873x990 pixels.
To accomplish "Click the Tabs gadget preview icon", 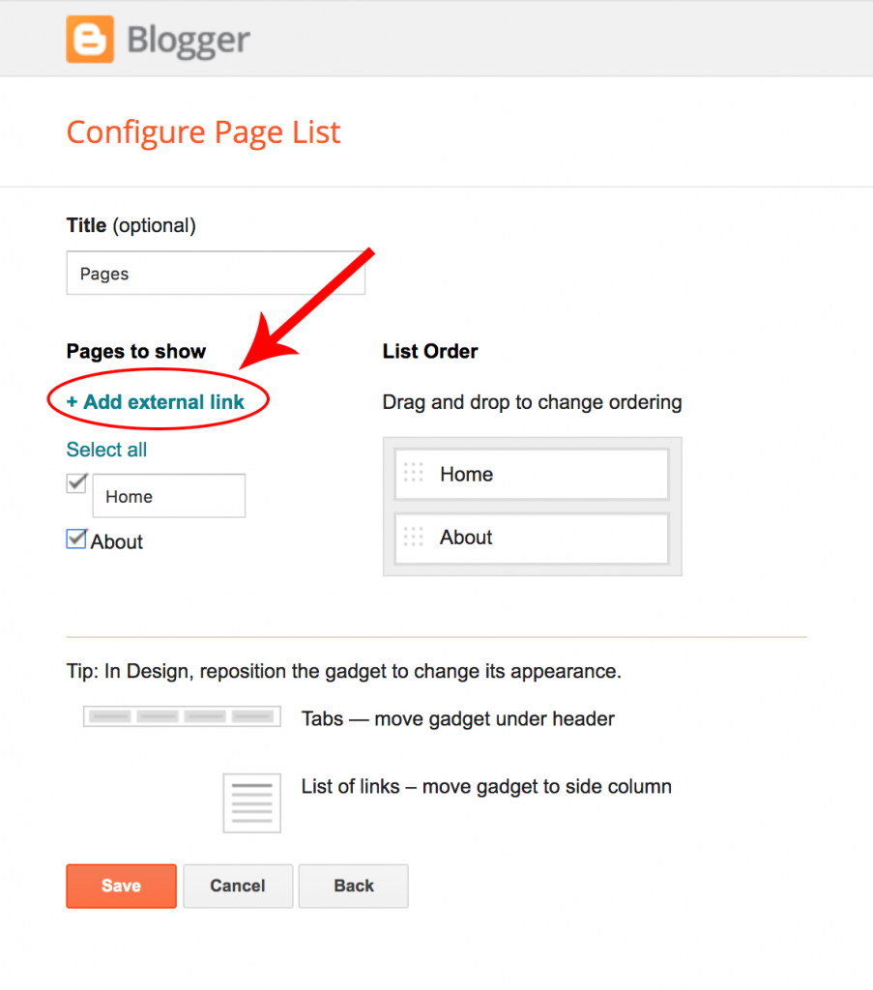I will pos(181,717).
